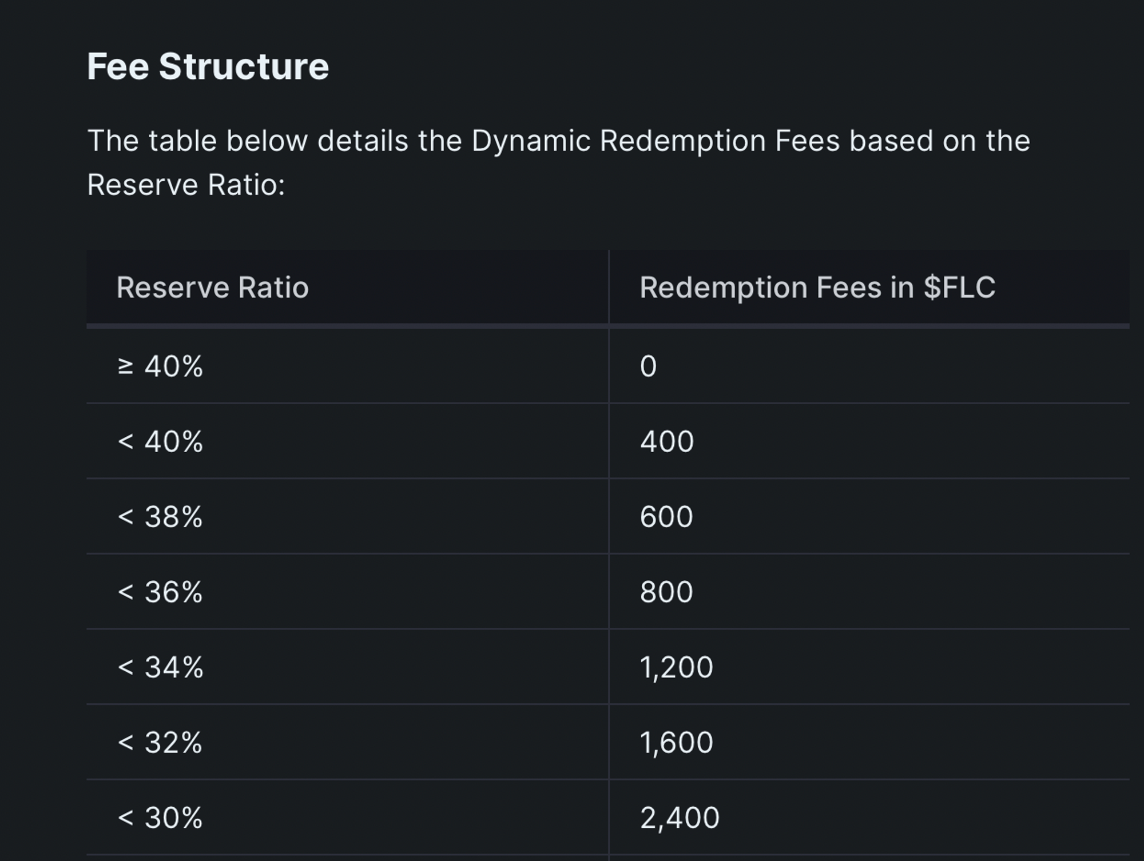Viewport: 1144px width, 861px height.
Task: Click the Dynamic Redemption Fees description paragraph
Action: pyautogui.click(x=558, y=141)
